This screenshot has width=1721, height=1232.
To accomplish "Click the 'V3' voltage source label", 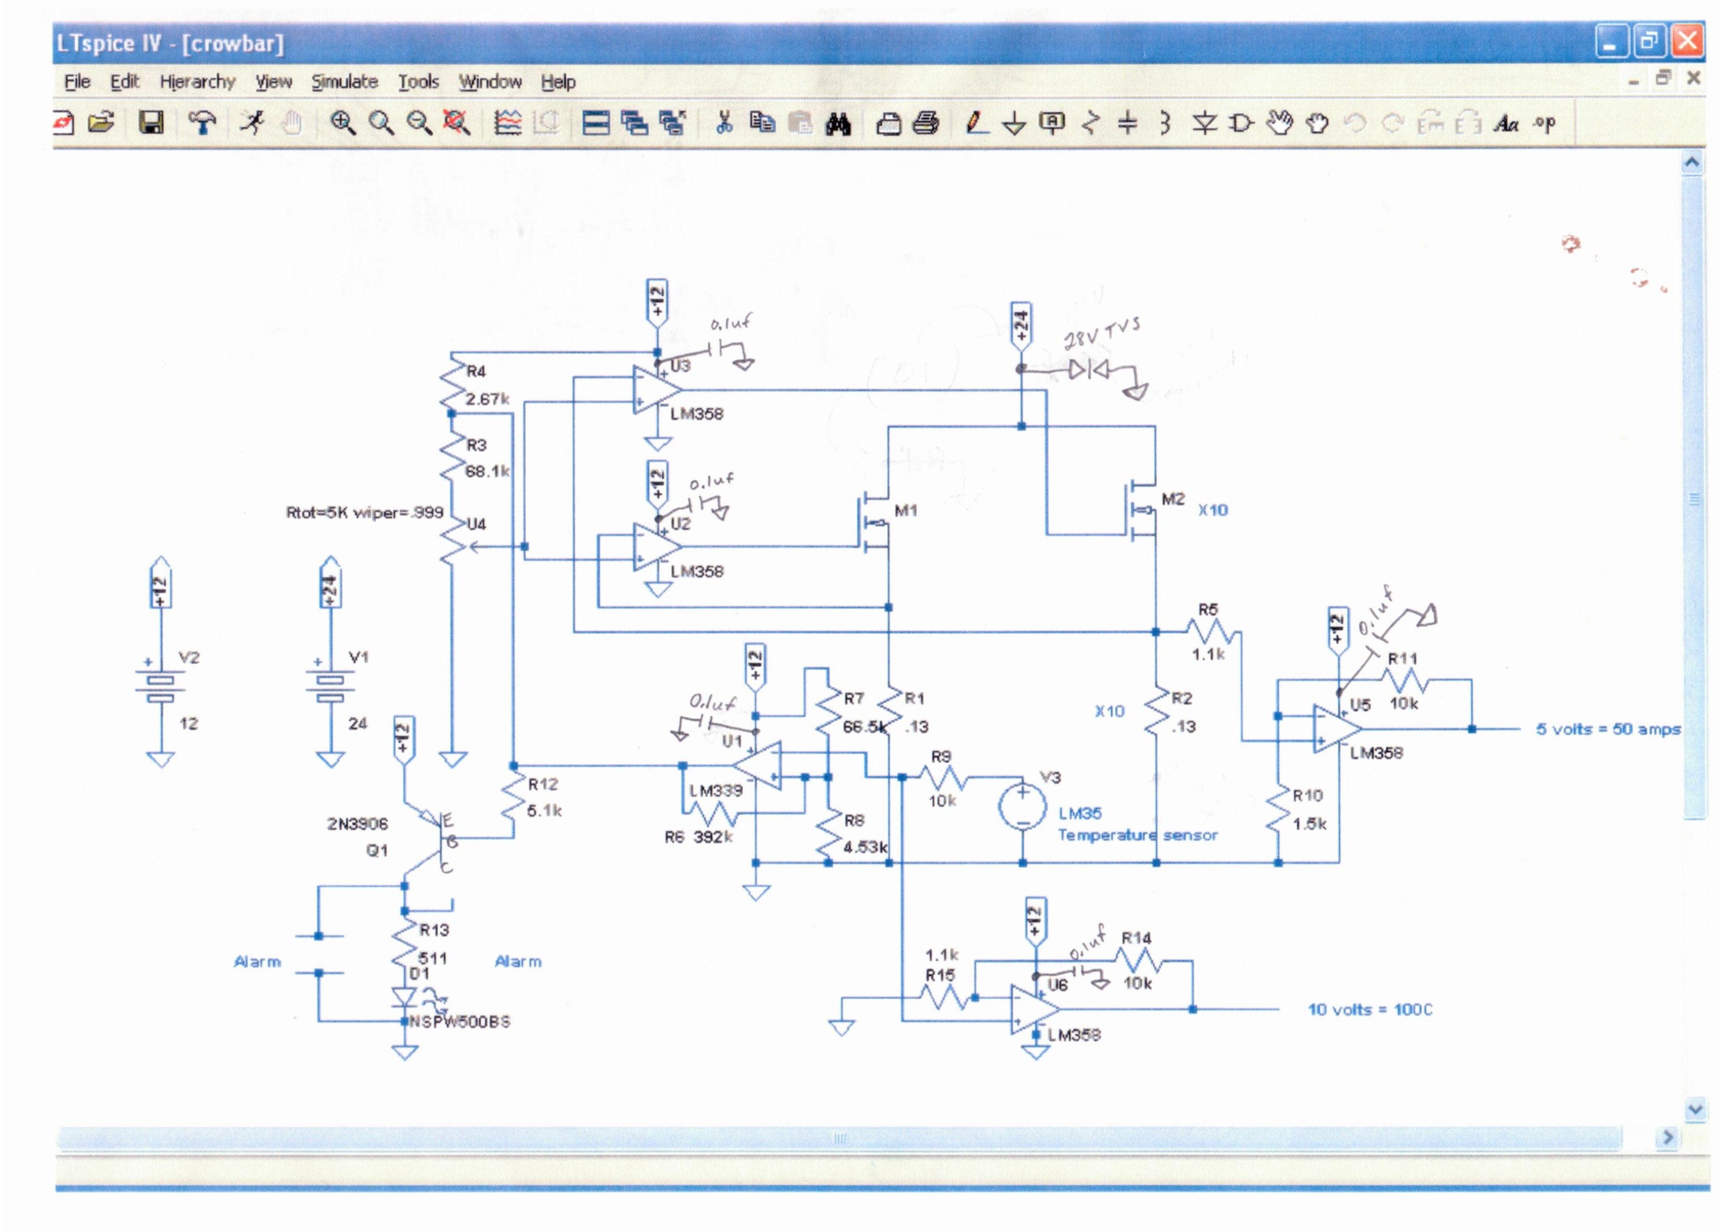I will pyautogui.click(x=1051, y=778).
